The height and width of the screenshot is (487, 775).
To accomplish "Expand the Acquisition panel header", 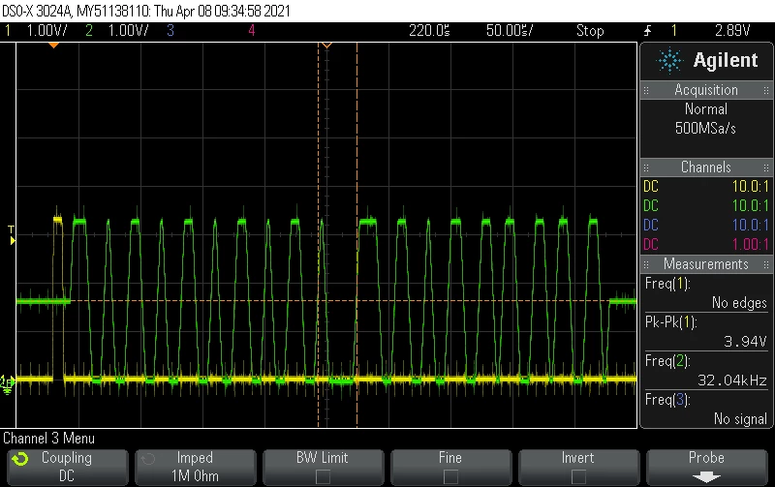I will coord(706,90).
